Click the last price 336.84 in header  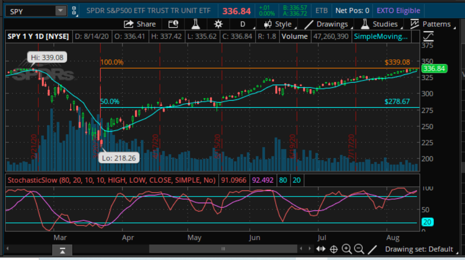237,11
